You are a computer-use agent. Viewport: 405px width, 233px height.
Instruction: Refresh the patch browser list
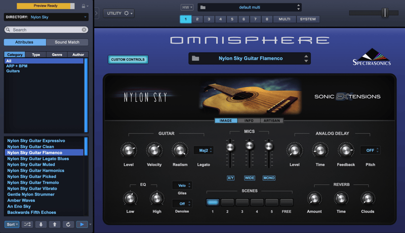coord(68,224)
